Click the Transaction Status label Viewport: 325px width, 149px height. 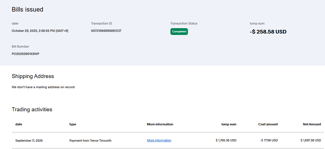184,23
